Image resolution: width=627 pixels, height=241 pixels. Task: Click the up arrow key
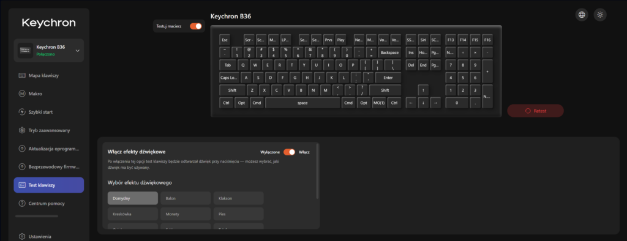(x=423, y=90)
